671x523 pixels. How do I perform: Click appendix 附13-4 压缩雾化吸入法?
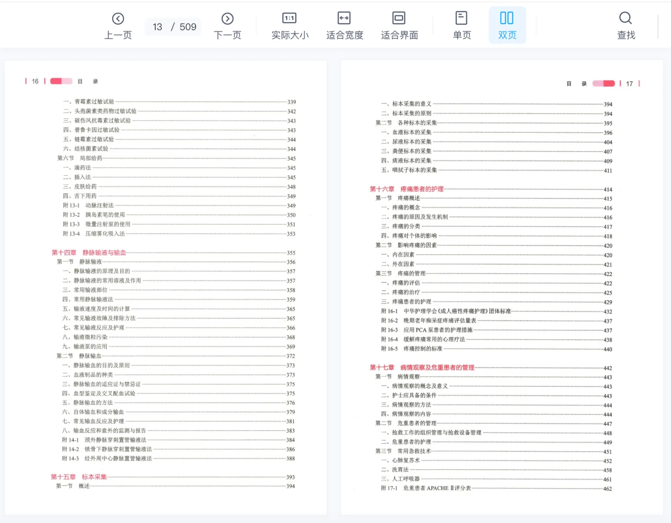94,233
